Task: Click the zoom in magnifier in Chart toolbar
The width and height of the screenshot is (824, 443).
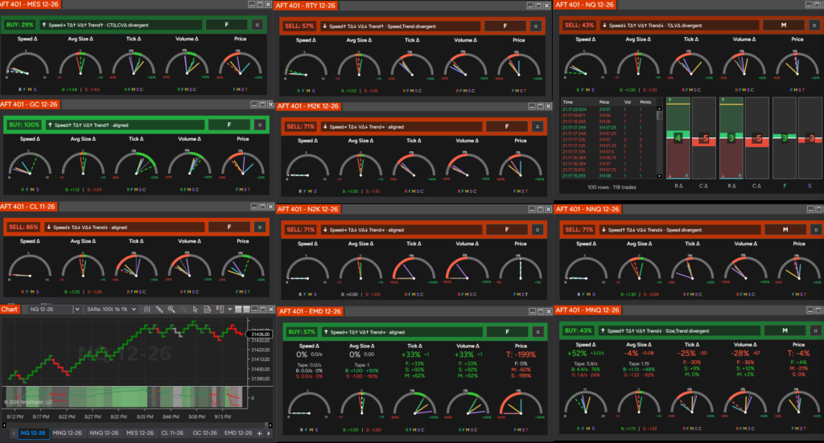Action: coord(171,310)
